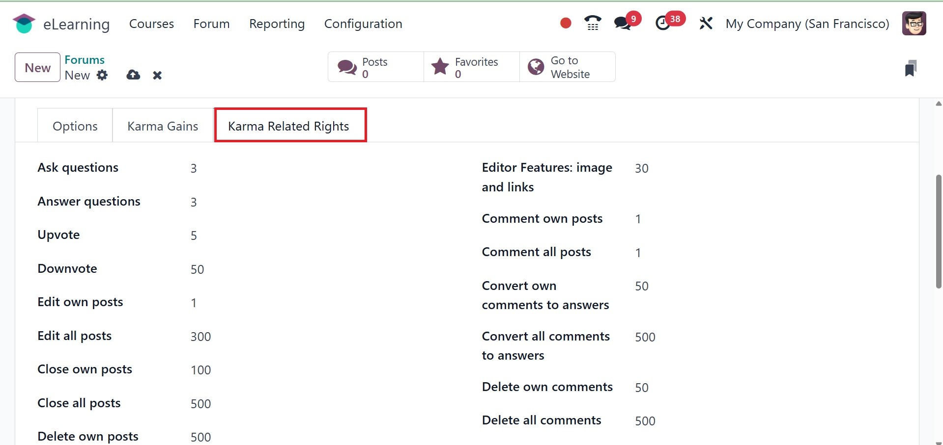Open the activities clock icon
This screenshot has height=445, width=943.
coord(663,23)
